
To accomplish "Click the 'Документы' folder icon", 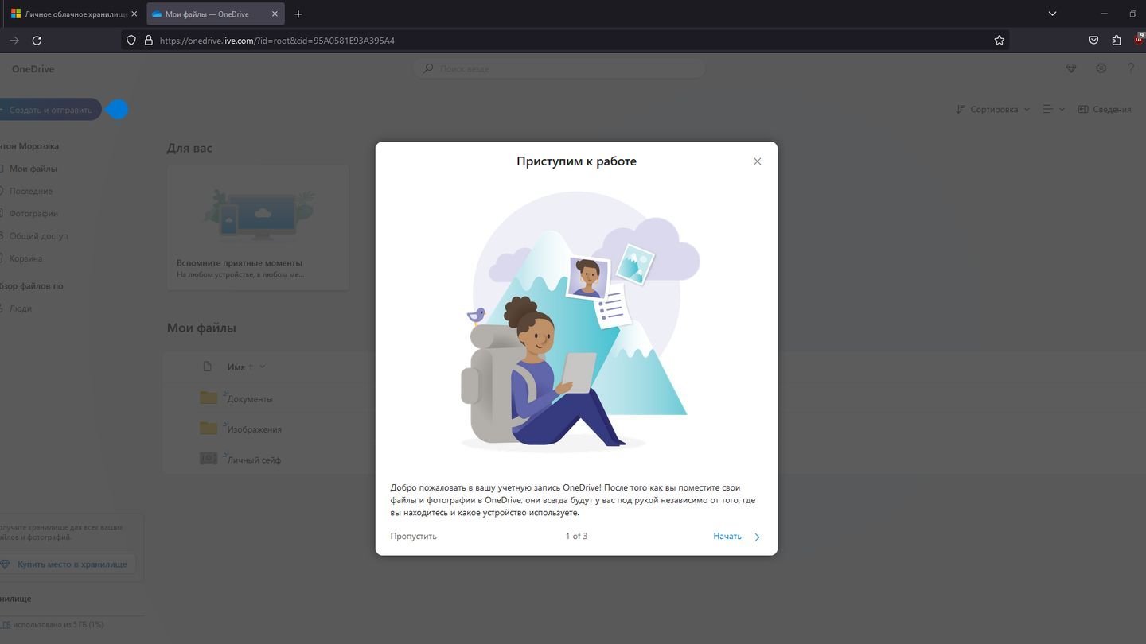I will [x=209, y=398].
